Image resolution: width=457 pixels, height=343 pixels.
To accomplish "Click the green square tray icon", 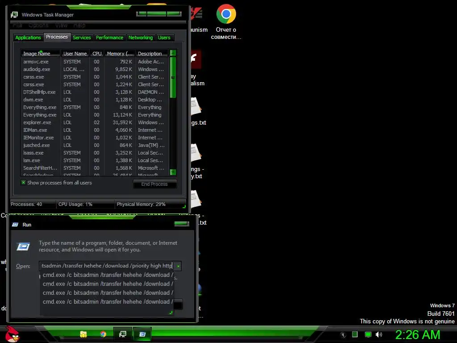I will tap(355, 335).
